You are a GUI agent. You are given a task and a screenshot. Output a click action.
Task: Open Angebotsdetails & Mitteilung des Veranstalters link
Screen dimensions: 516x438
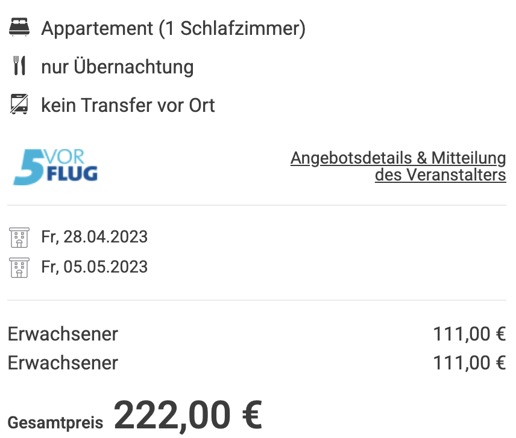tap(398, 166)
